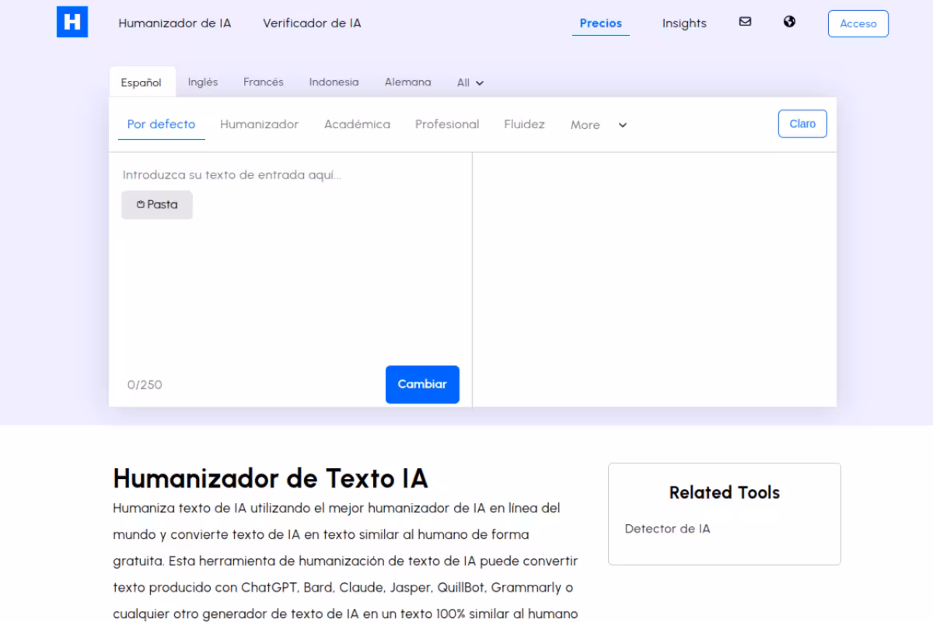Select the Español language tab
The image size is (933, 622).
point(142,82)
